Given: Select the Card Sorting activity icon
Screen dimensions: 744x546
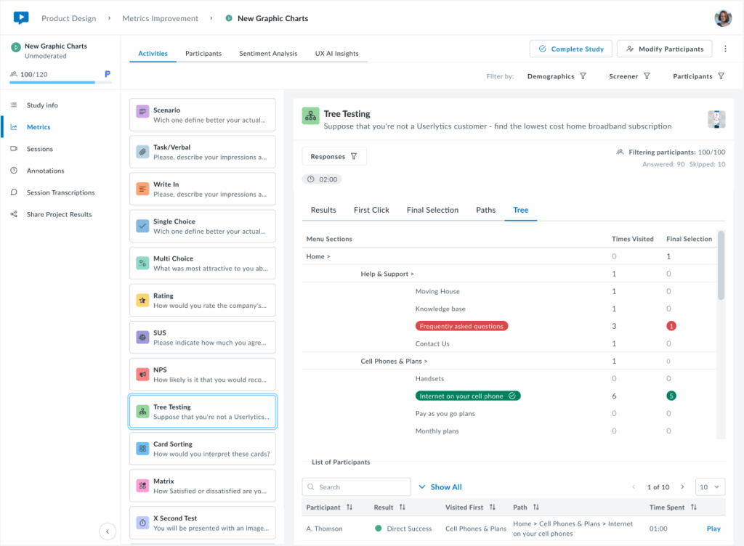Looking at the screenshot, I should 142,449.
